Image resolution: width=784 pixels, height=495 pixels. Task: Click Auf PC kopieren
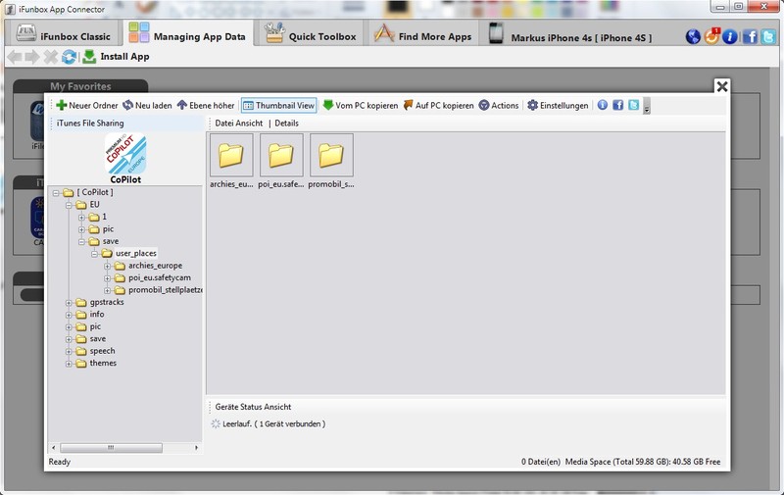pos(438,105)
